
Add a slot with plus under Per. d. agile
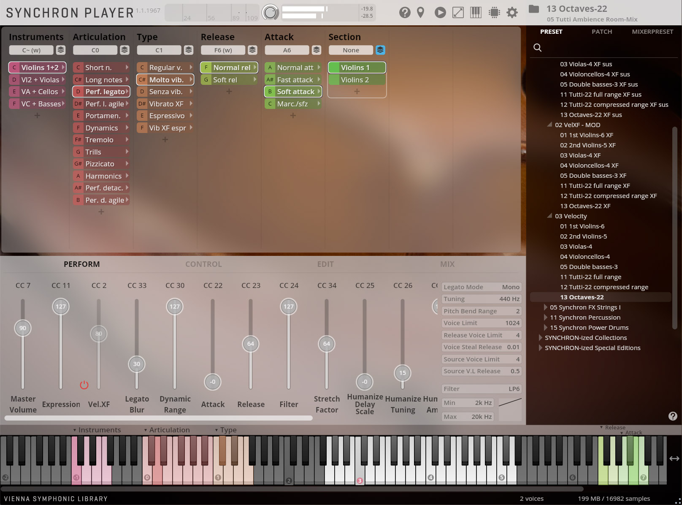(101, 212)
